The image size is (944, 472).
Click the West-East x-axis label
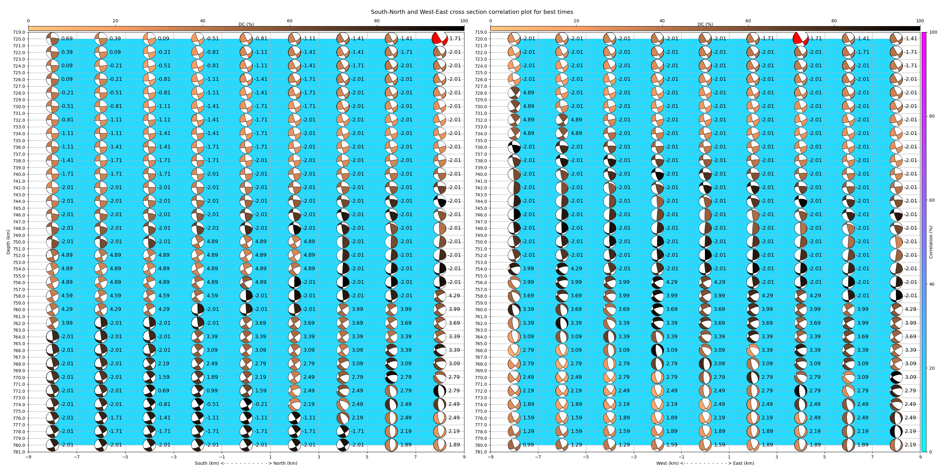click(x=705, y=463)
